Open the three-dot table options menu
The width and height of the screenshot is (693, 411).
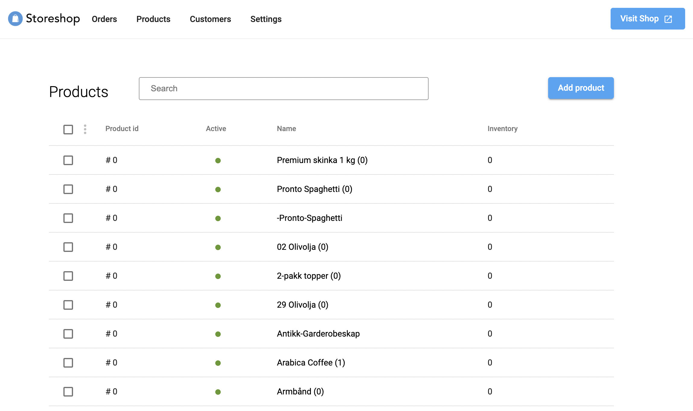[x=85, y=129]
